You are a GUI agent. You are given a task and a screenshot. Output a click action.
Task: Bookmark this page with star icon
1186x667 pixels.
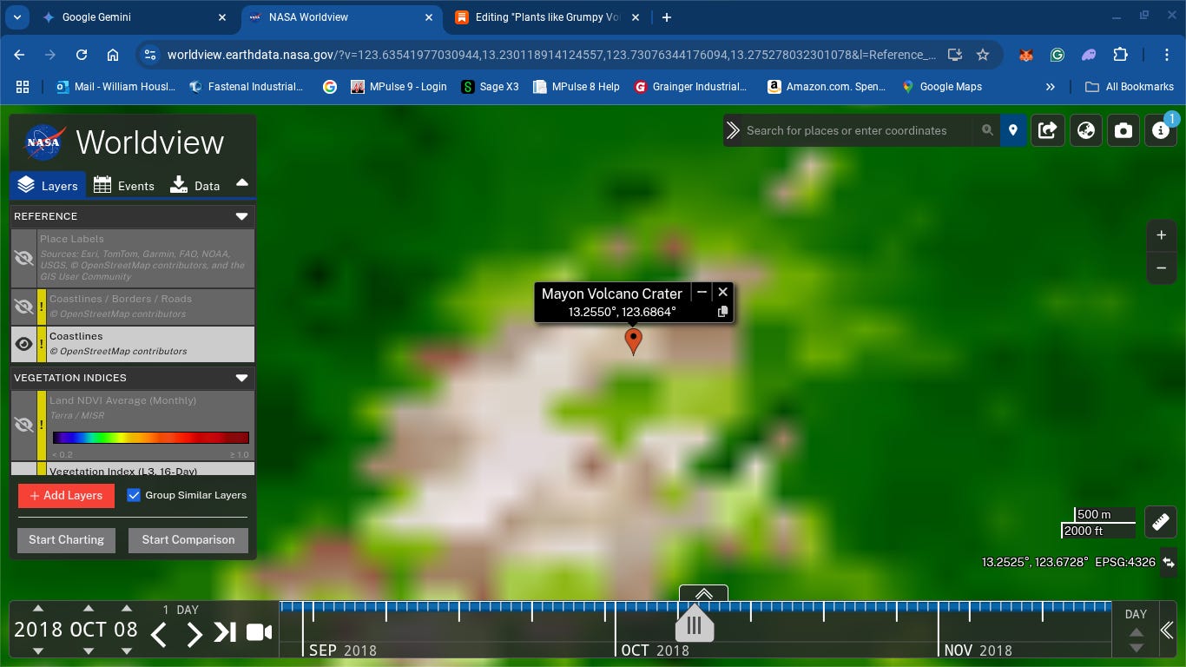[983, 55]
